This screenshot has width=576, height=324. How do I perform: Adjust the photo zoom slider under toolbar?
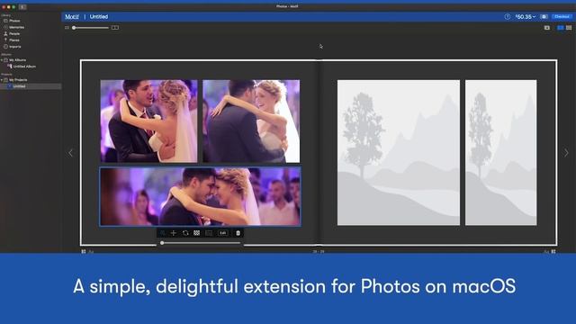point(200,243)
